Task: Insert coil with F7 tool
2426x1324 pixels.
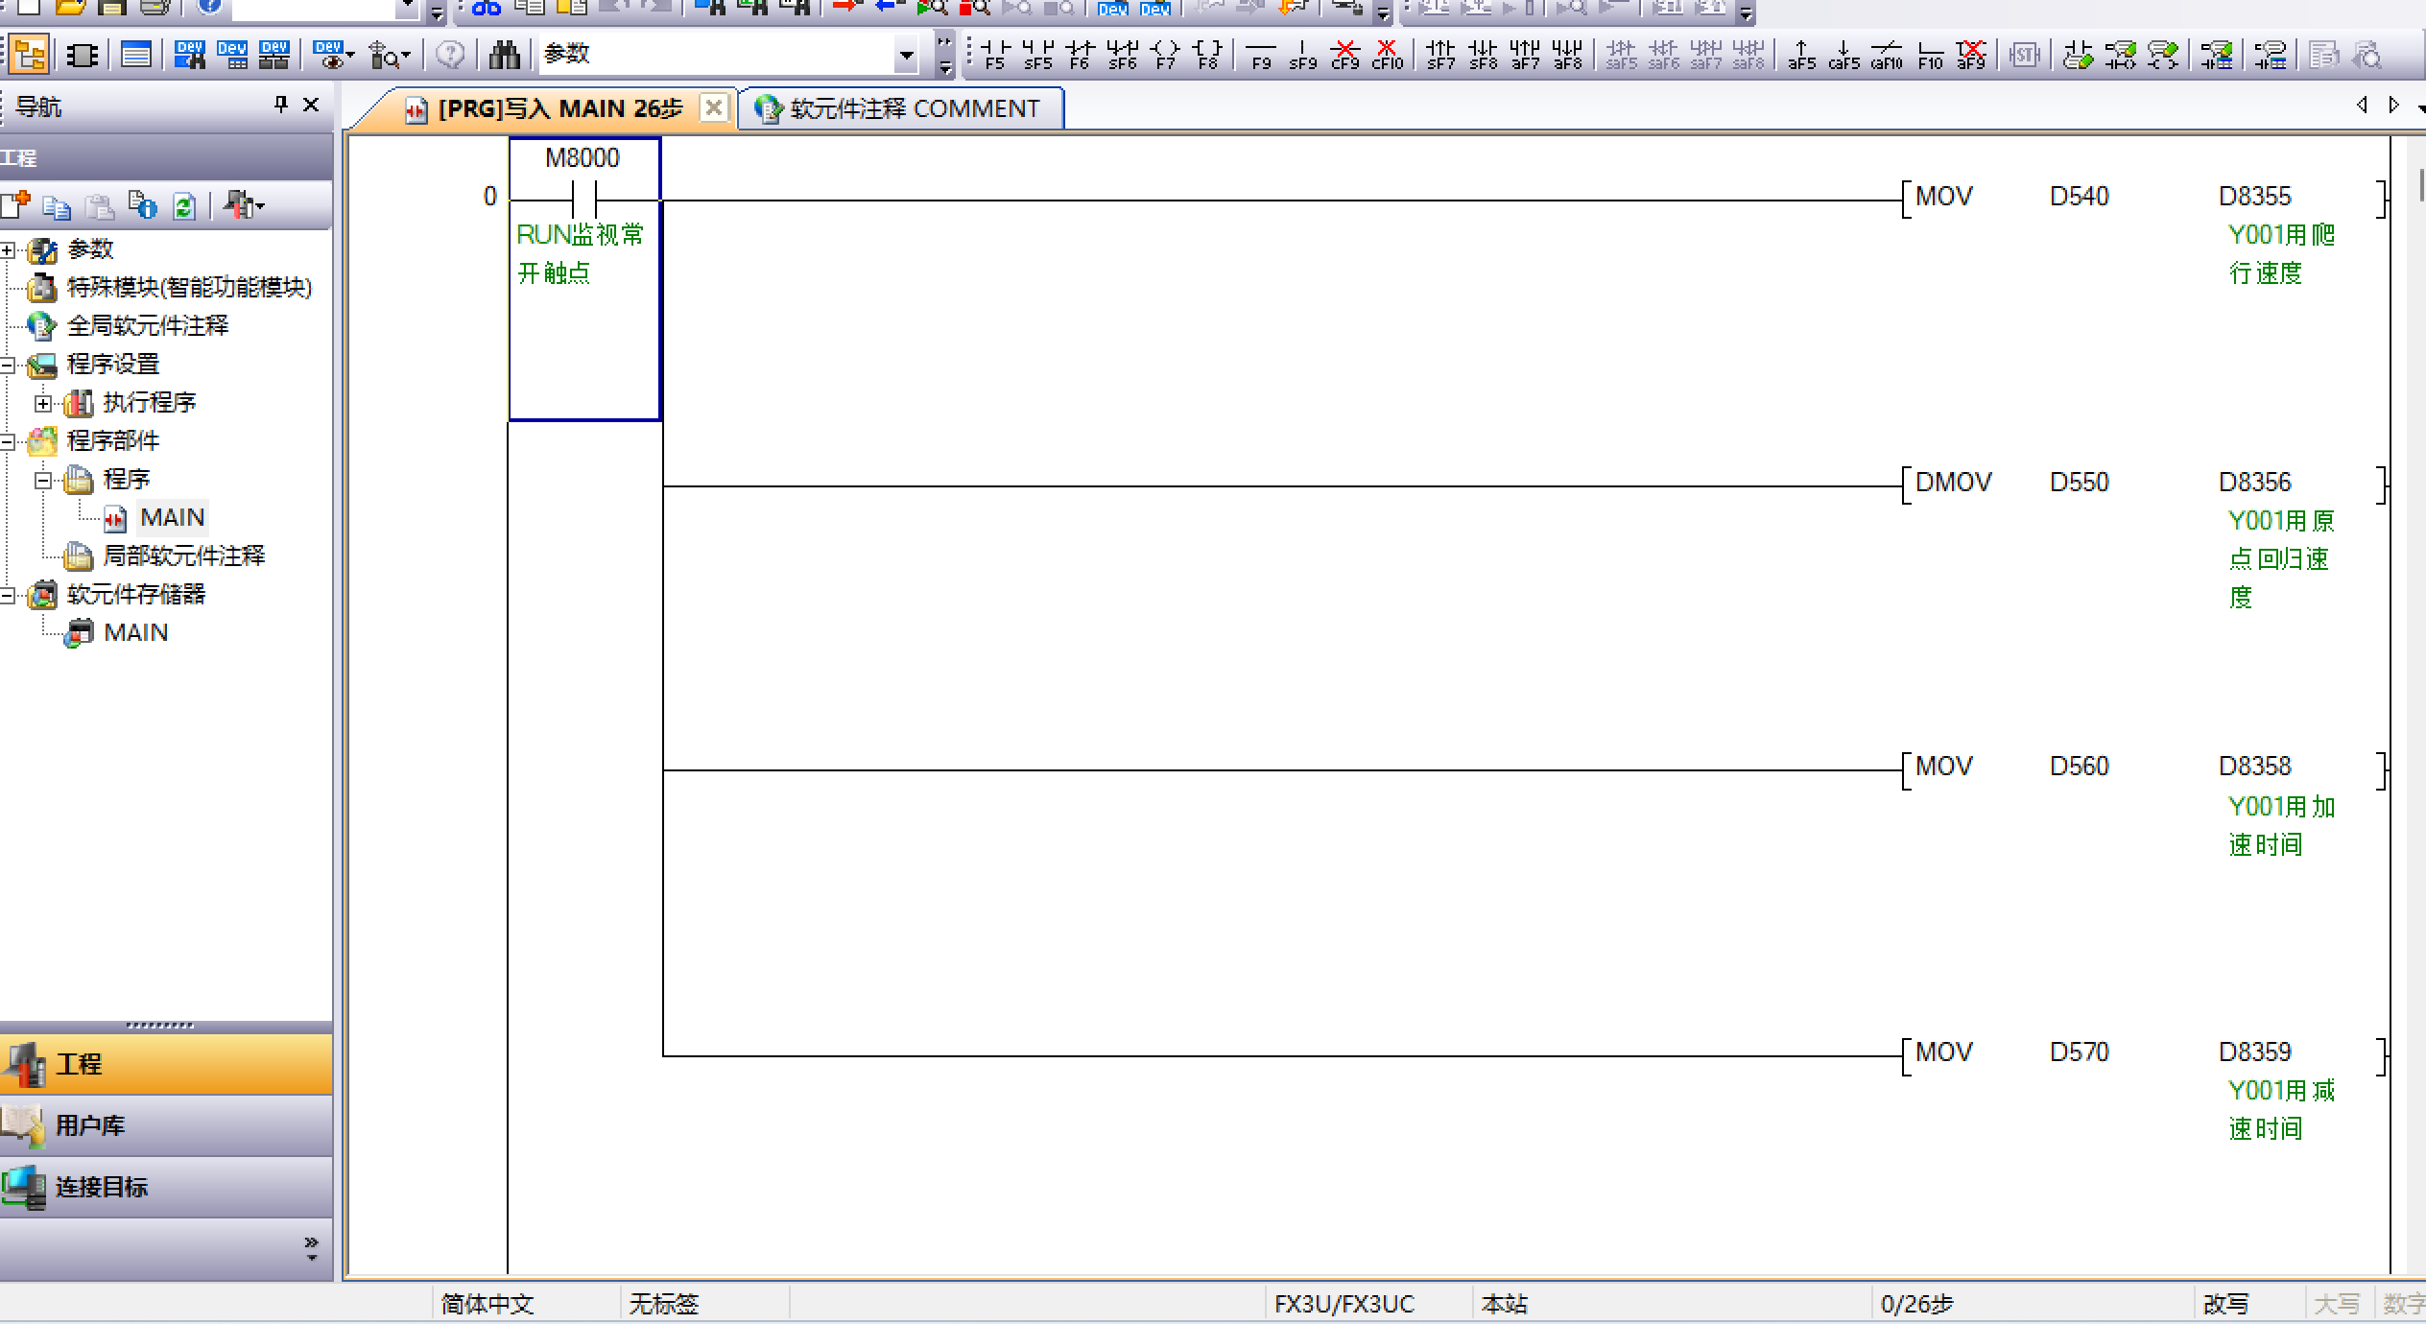Action: tap(1165, 54)
